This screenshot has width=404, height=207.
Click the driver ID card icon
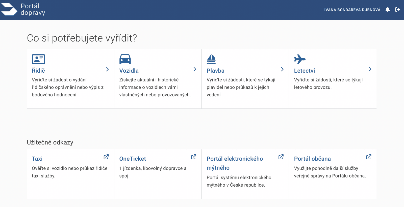click(x=38, y=59)
